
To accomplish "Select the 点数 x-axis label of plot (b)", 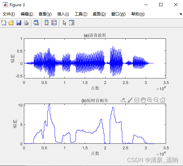I will [95, 153].
